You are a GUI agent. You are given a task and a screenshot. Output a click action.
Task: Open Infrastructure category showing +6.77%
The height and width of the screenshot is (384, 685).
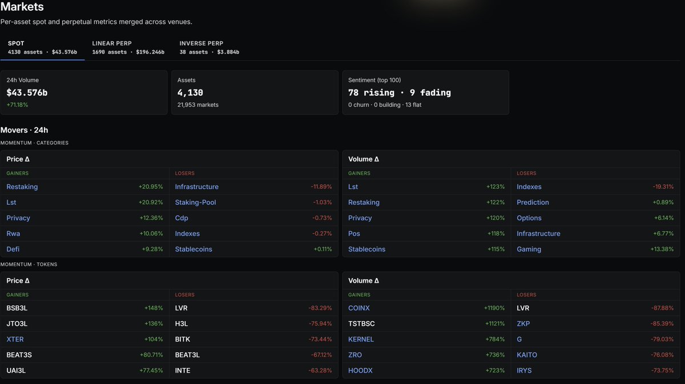tap(538, 233)
